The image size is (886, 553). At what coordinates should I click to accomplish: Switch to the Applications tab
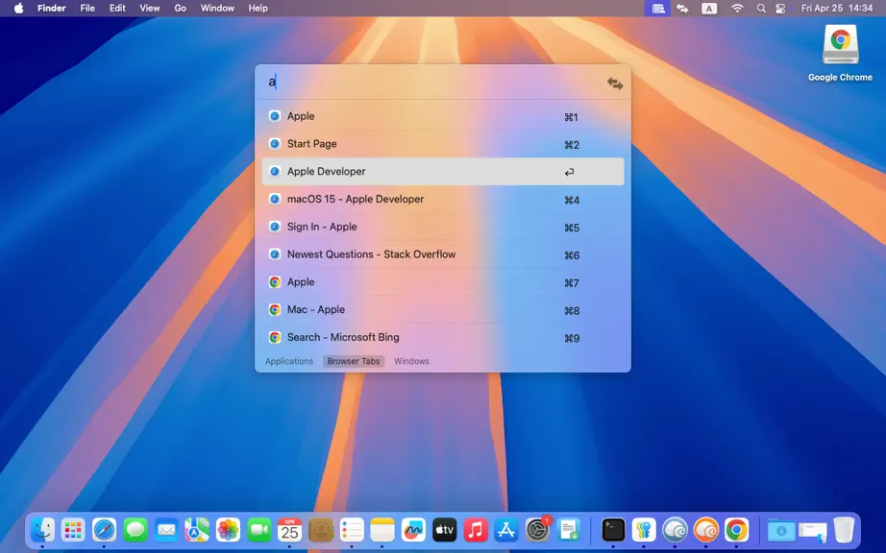pyautogui.click(x=288, y=361)
